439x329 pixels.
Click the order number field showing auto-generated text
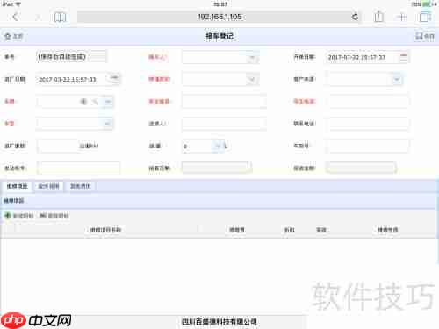(71, 56)
